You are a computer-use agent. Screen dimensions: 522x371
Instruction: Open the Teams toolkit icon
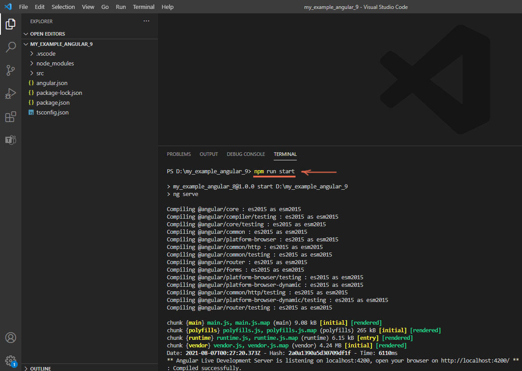pos(11,140)
